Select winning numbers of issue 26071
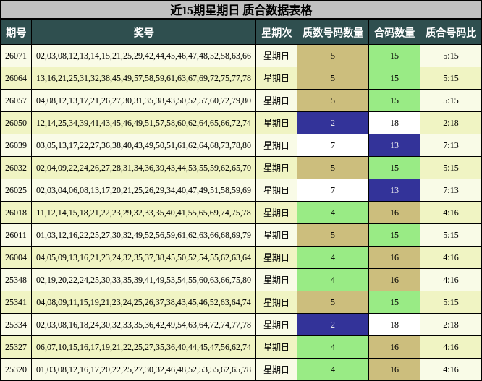Viewport: 482px width, 381px height. (x=143, y=56)
